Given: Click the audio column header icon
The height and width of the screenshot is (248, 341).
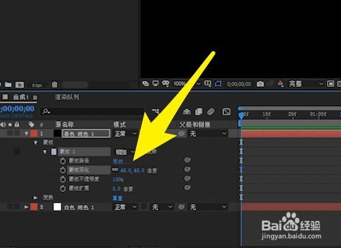Looking at the screenshot, I should point(3,125).
